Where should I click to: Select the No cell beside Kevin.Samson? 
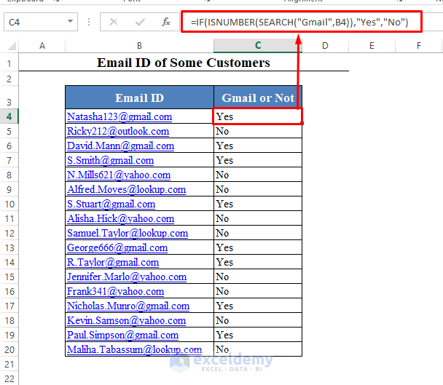tap(258, 320)
